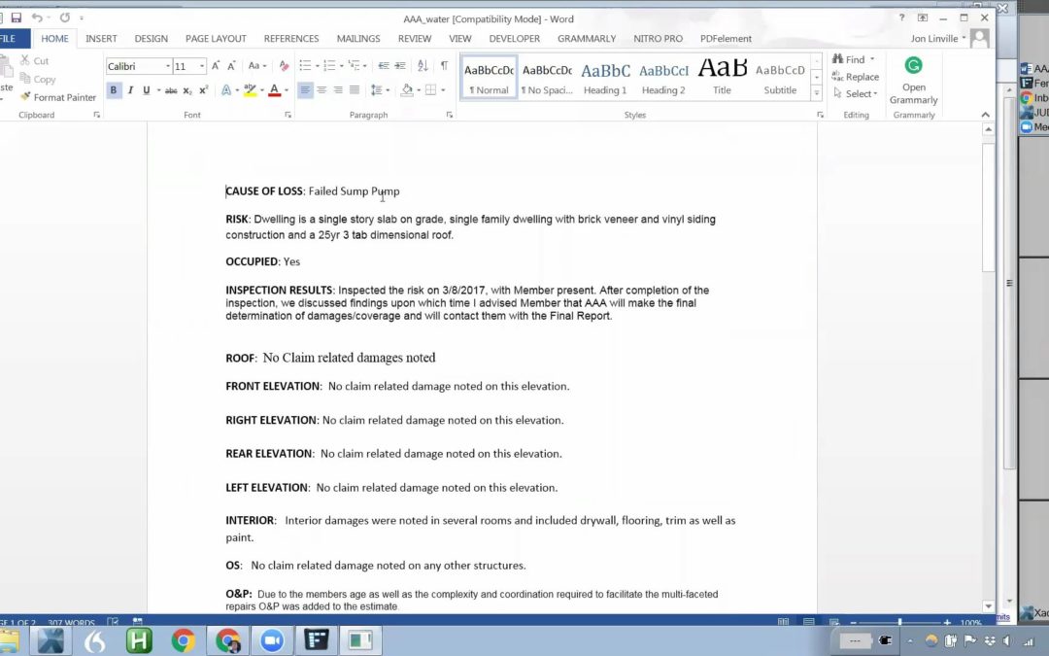This screenshot has width=1049, height=656.
Task: Expand the Bullets list dropdown arrow
Action: [317, 66]
